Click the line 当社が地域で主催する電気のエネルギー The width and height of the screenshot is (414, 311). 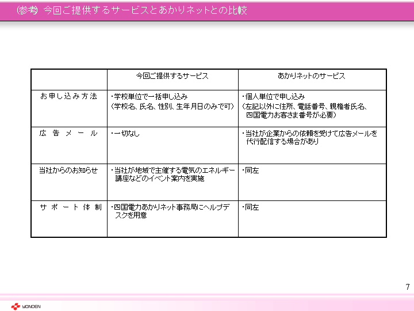tap(174, 170)
